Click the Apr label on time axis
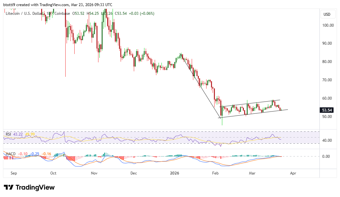 click(x=293, y=173)
